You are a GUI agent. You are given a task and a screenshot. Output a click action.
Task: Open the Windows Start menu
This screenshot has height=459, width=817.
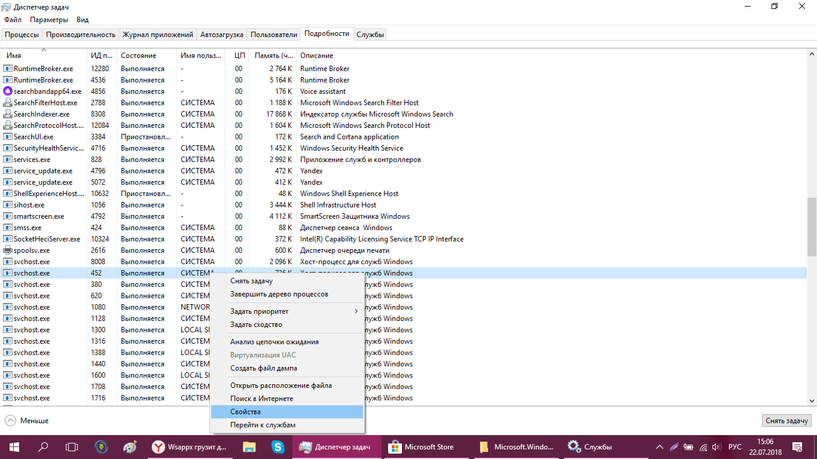point(14,447)
